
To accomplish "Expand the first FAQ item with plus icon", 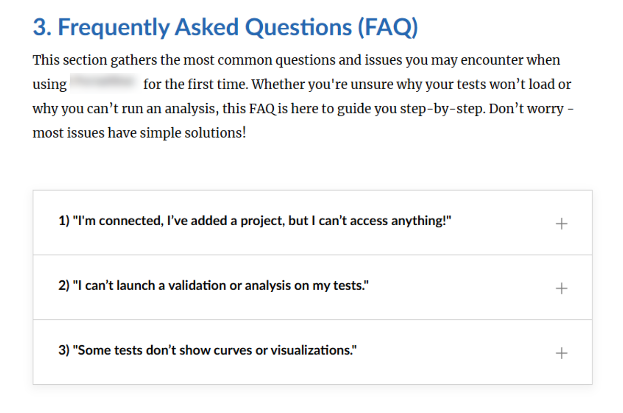I will [561, 223].
